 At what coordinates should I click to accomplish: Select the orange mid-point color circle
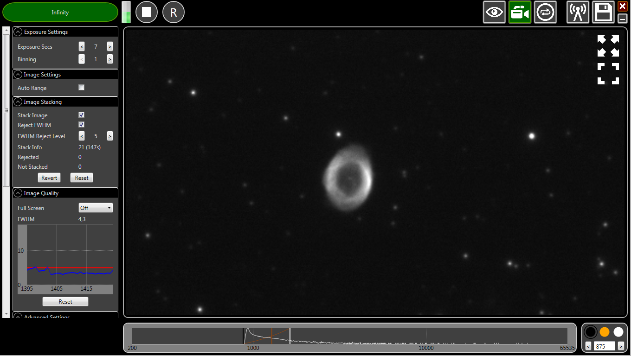click(x=605, y=332)
